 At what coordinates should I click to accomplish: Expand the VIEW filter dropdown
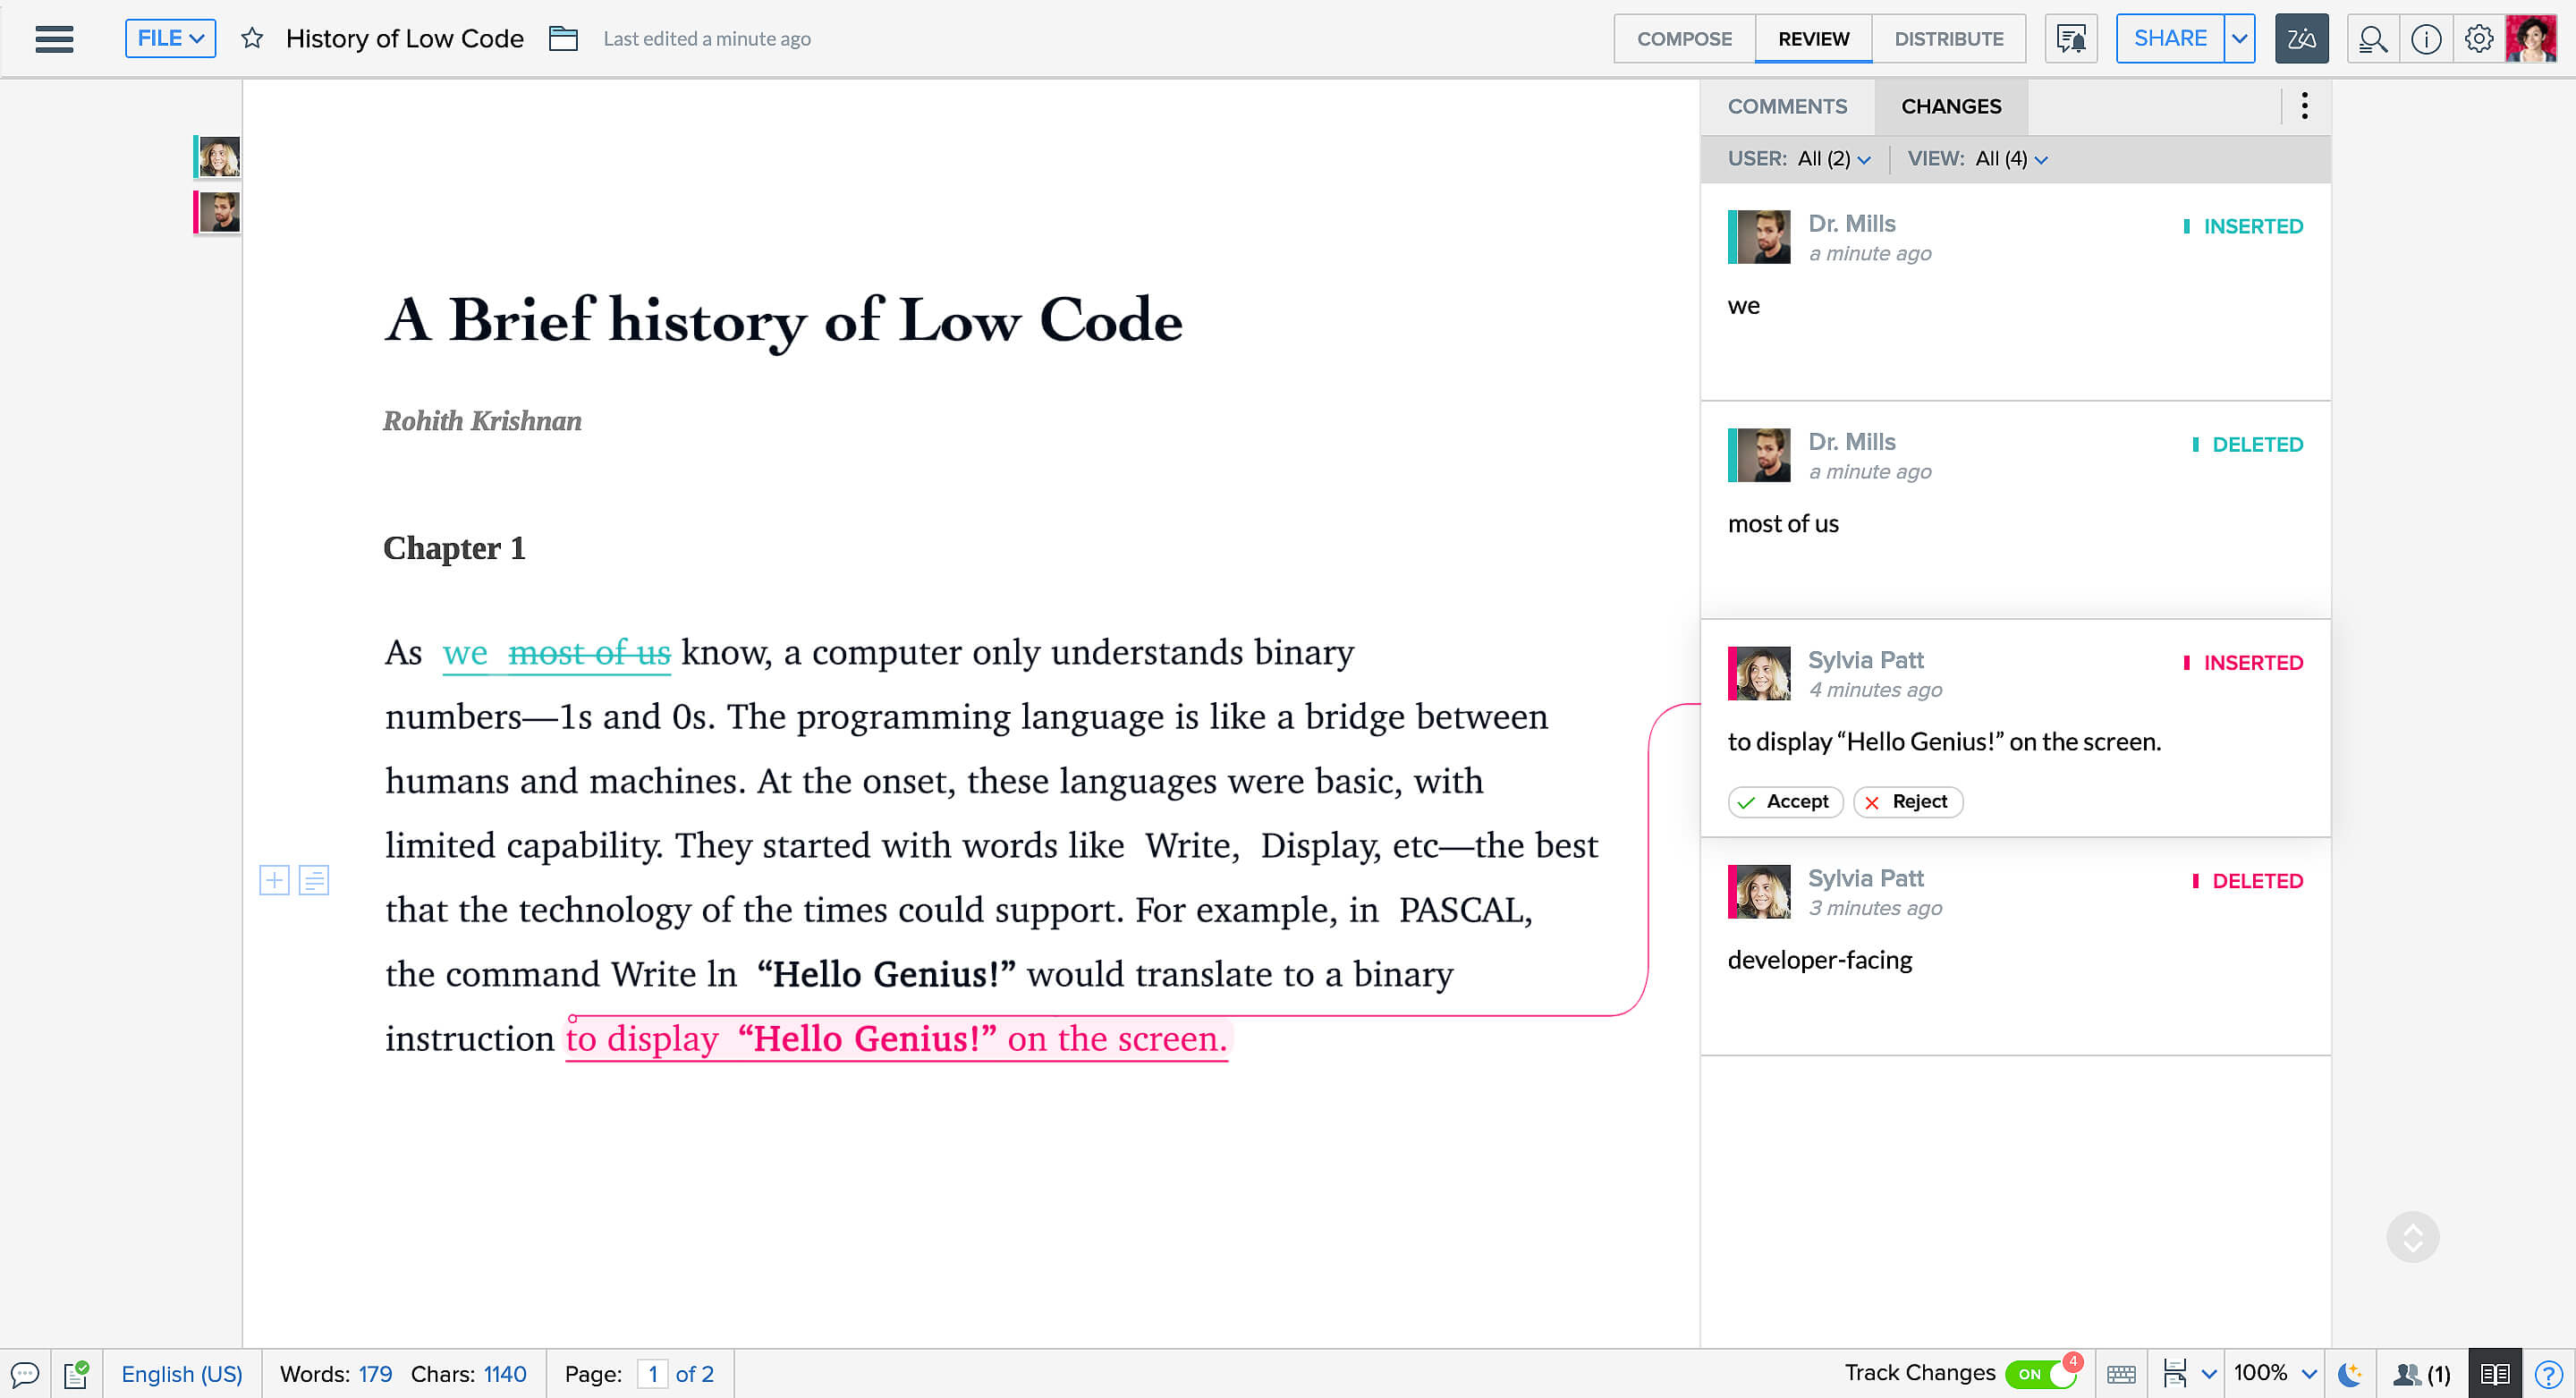click(x=2039, y=158)
